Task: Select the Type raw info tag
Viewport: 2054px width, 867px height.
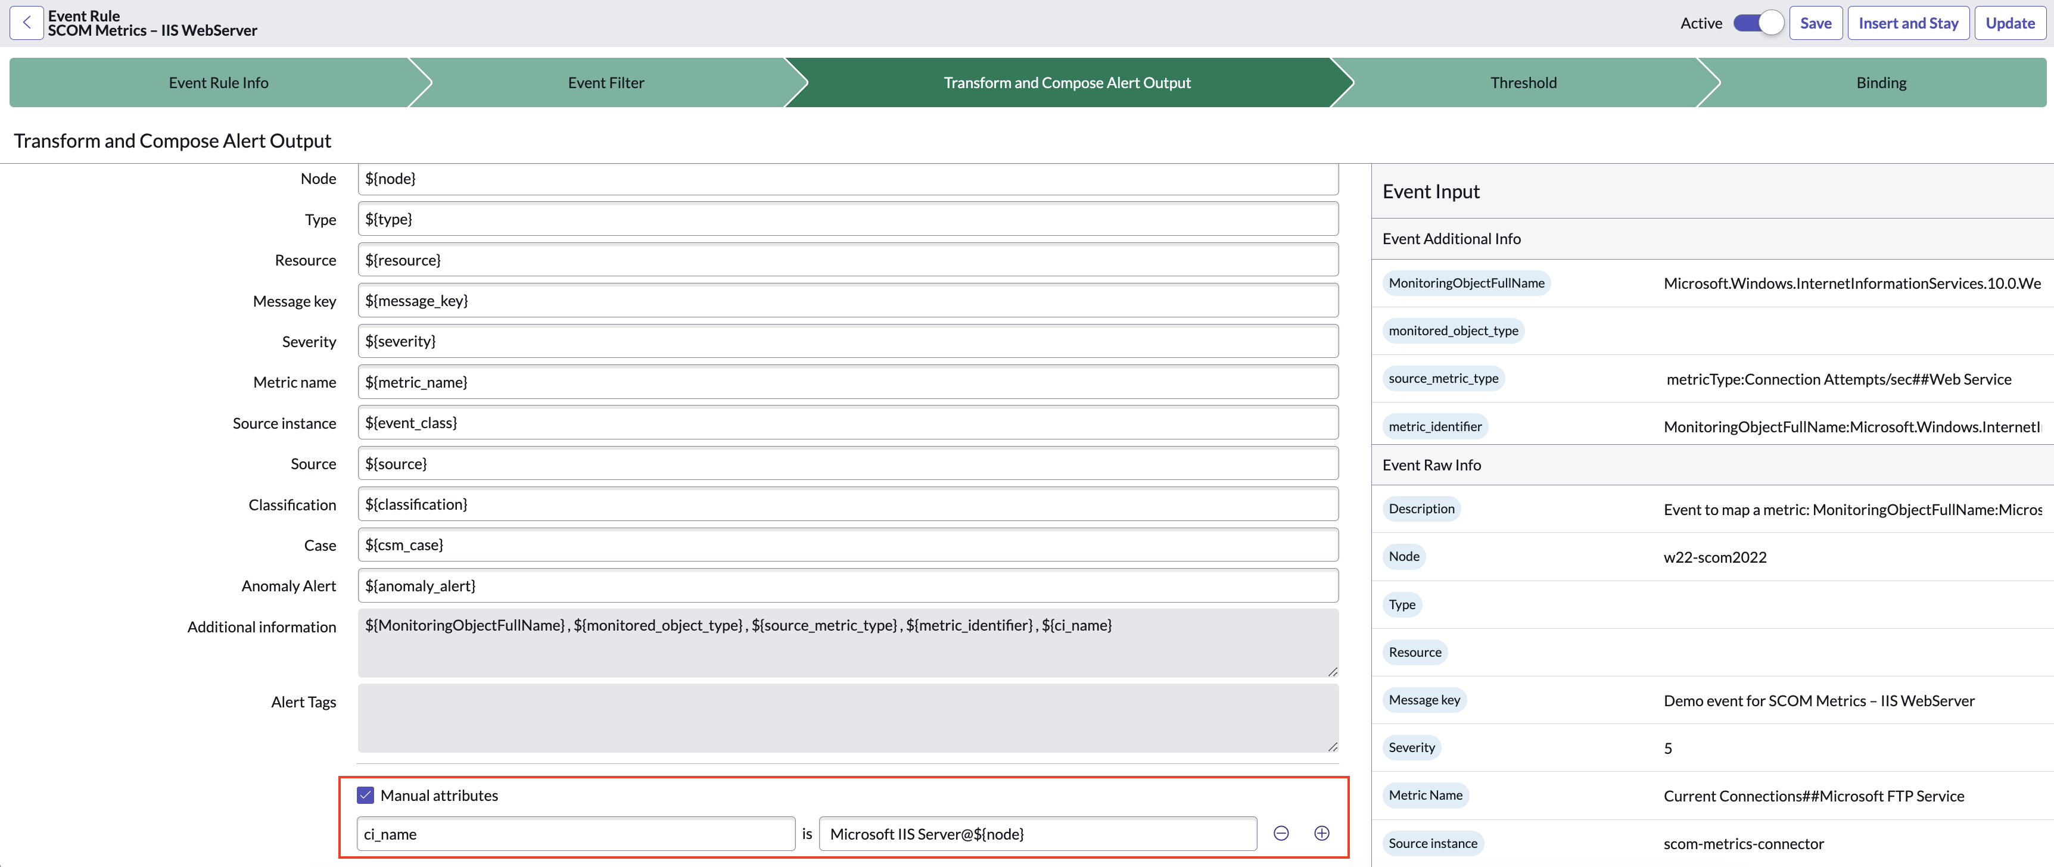Action: coord(1402,604)
